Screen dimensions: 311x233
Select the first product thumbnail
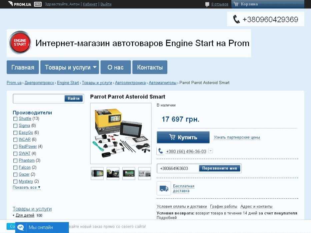(97, 173)
